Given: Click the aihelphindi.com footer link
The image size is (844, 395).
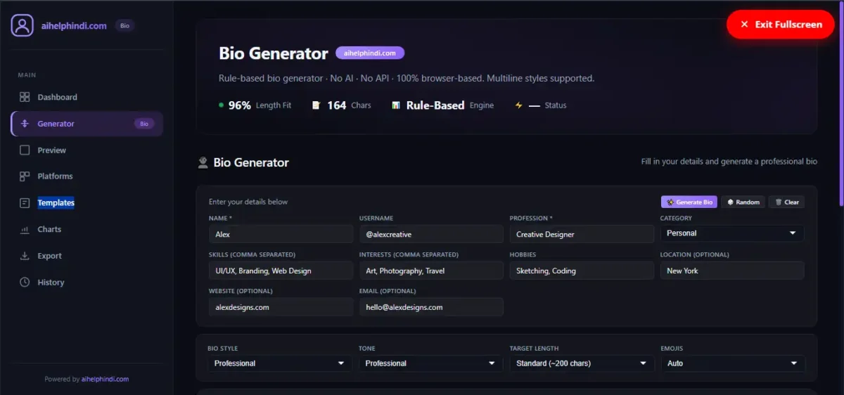Looking at the screenshot, I should tap(105, 379).
